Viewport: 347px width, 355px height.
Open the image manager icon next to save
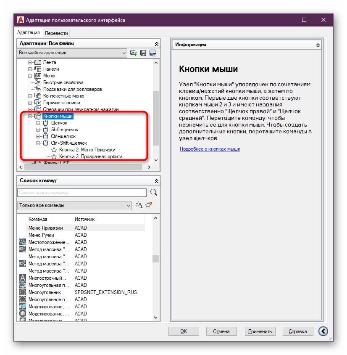point(152,53)
